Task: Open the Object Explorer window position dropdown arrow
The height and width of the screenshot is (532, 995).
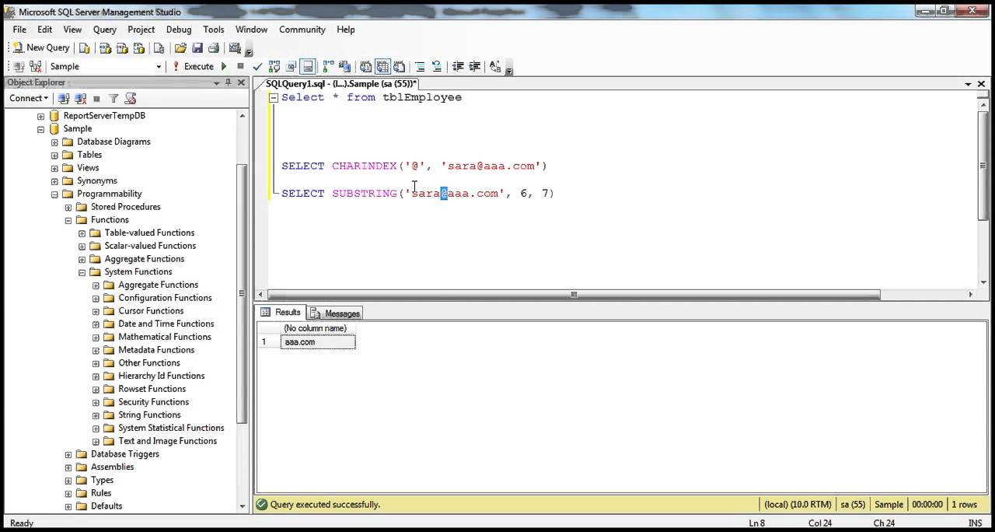Action: click(x=217, y=82)
